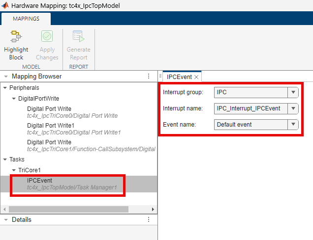Click the Tasks label
This screenshot has width=313, height=240.
click(x=17, y=160)
